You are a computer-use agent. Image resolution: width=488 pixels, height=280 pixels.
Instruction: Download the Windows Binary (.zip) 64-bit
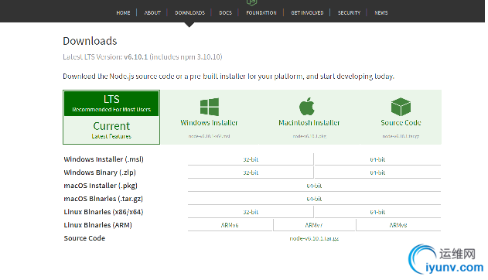tap(377, 172)
